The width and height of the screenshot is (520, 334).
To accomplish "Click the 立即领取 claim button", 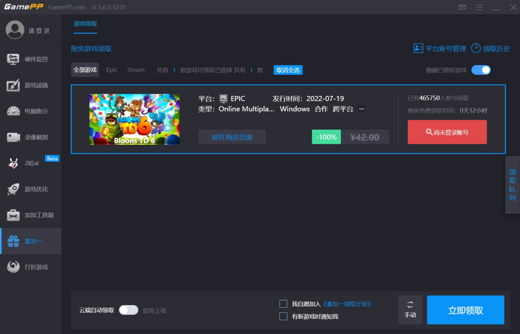I will [x=465, y=310].
